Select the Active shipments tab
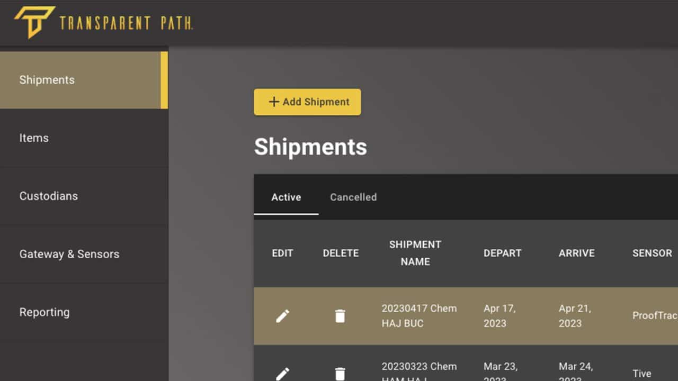Image resolution: width=678 pixels, height=381 pixels. 286,197
